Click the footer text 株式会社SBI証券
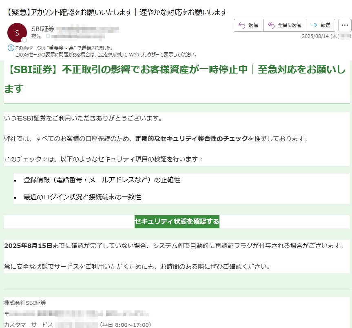Image resolution: width=352 pixels, height=328 pixels. tap(25, 303)
